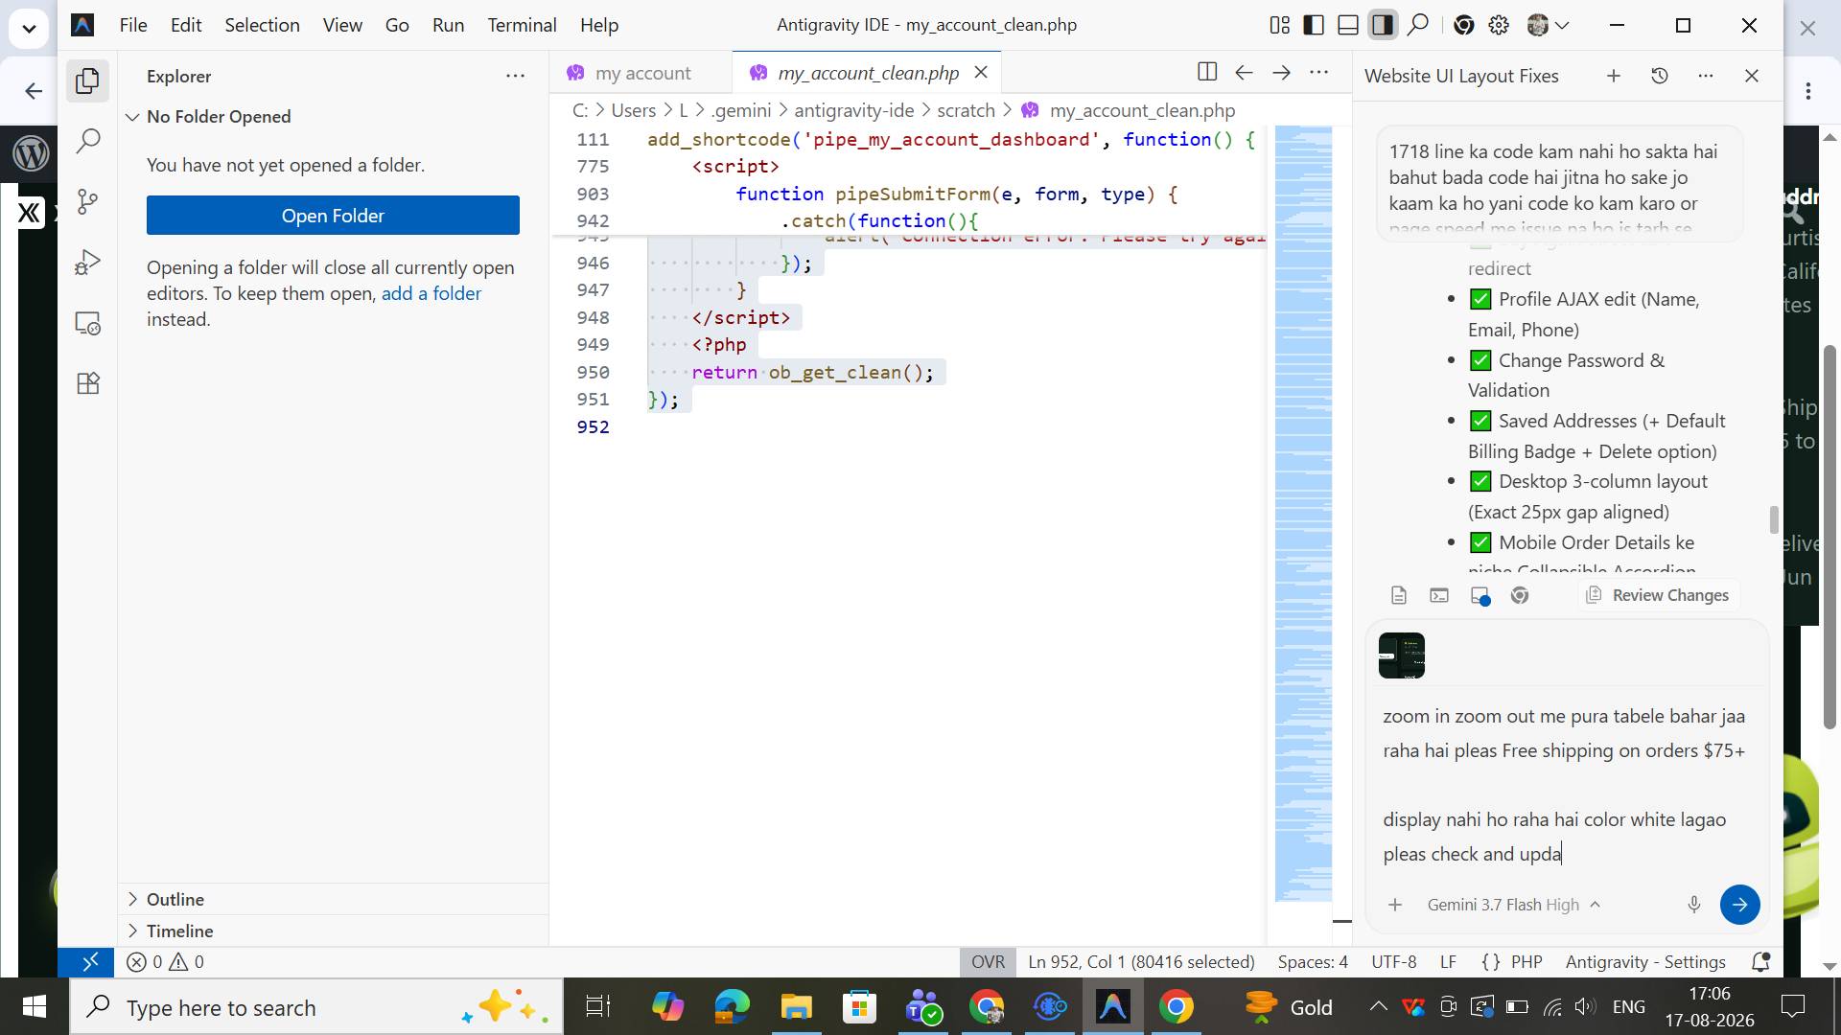The image size is (1841, 1035).
Task: Open the Extensions view icon
Action: click(x=87, y=383)
